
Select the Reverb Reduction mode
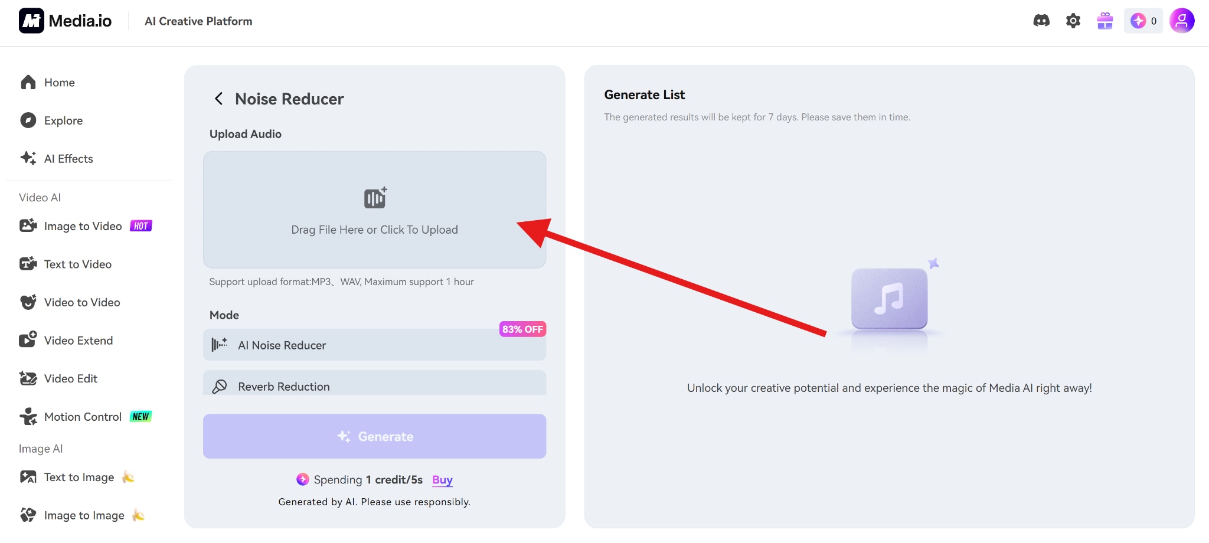[x=374, y=385]
